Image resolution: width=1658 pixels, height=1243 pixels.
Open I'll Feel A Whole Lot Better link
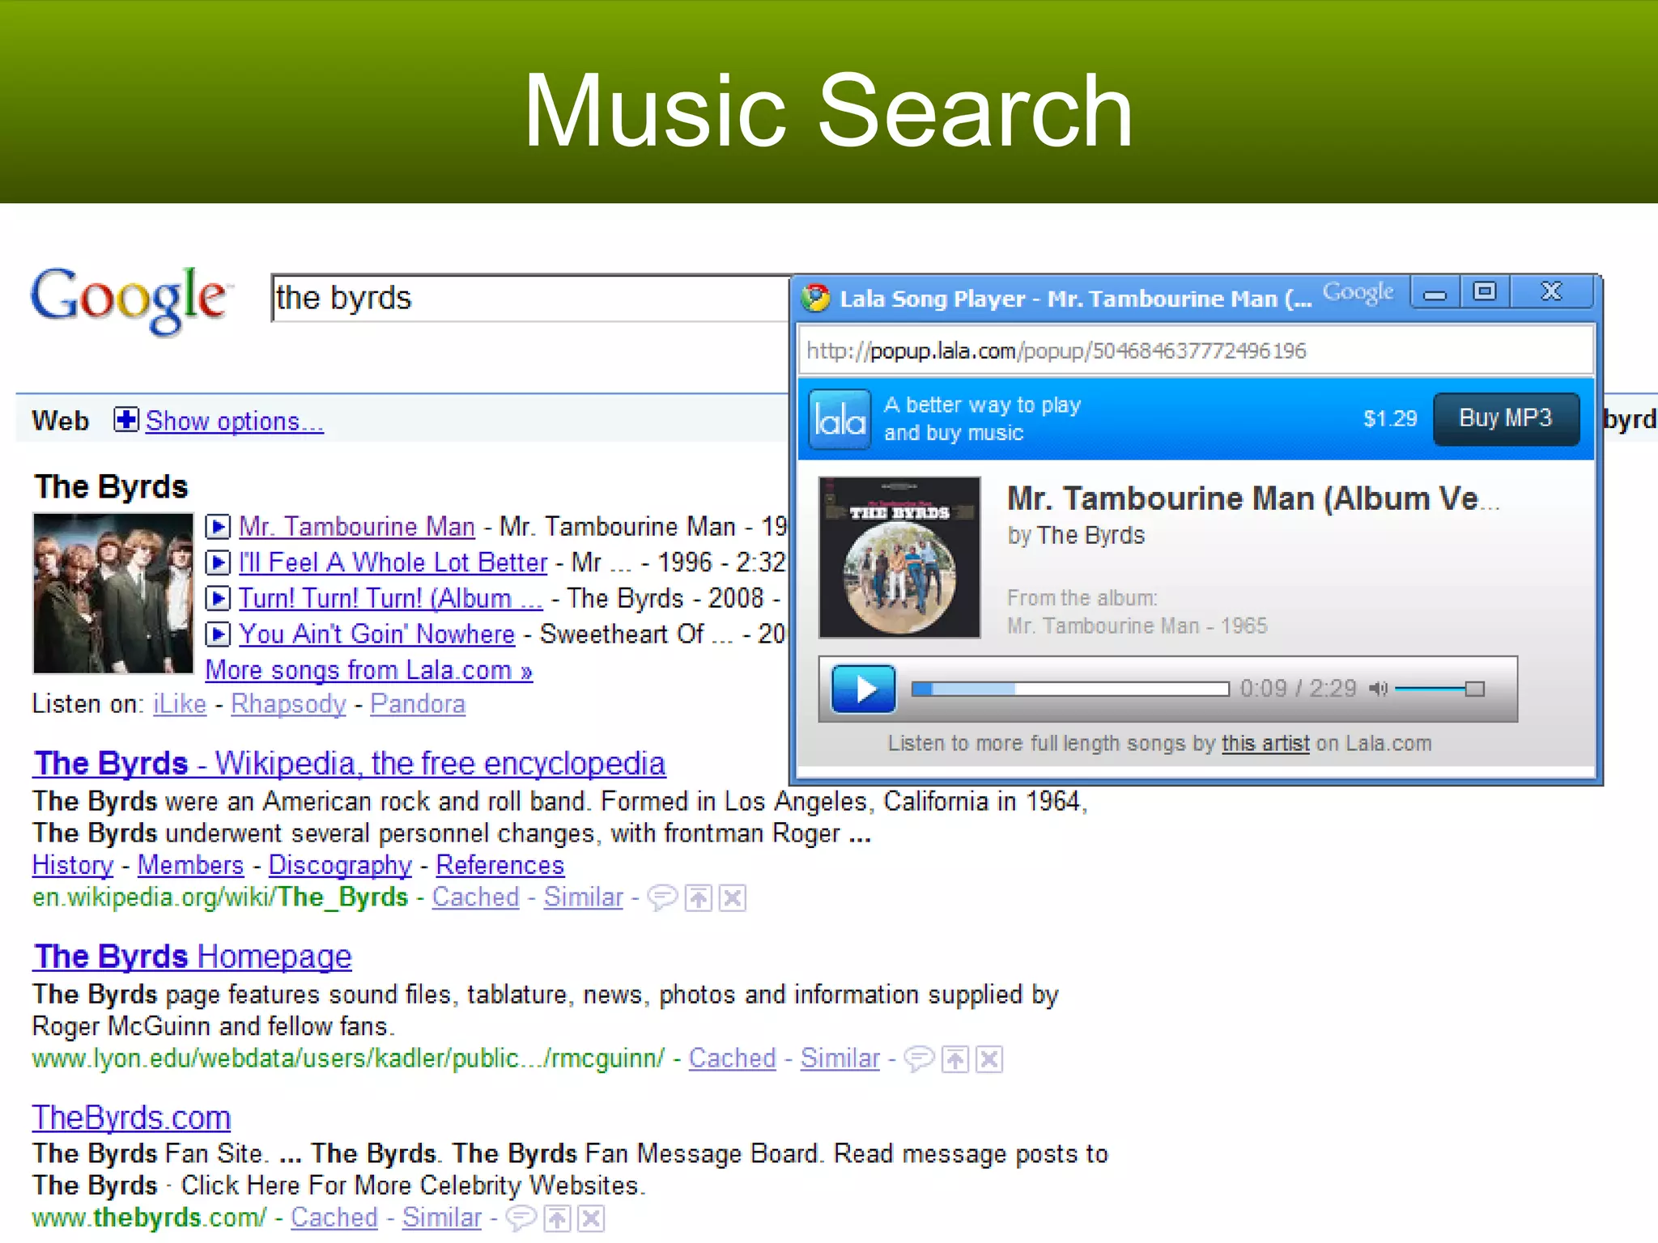(393, 562)
